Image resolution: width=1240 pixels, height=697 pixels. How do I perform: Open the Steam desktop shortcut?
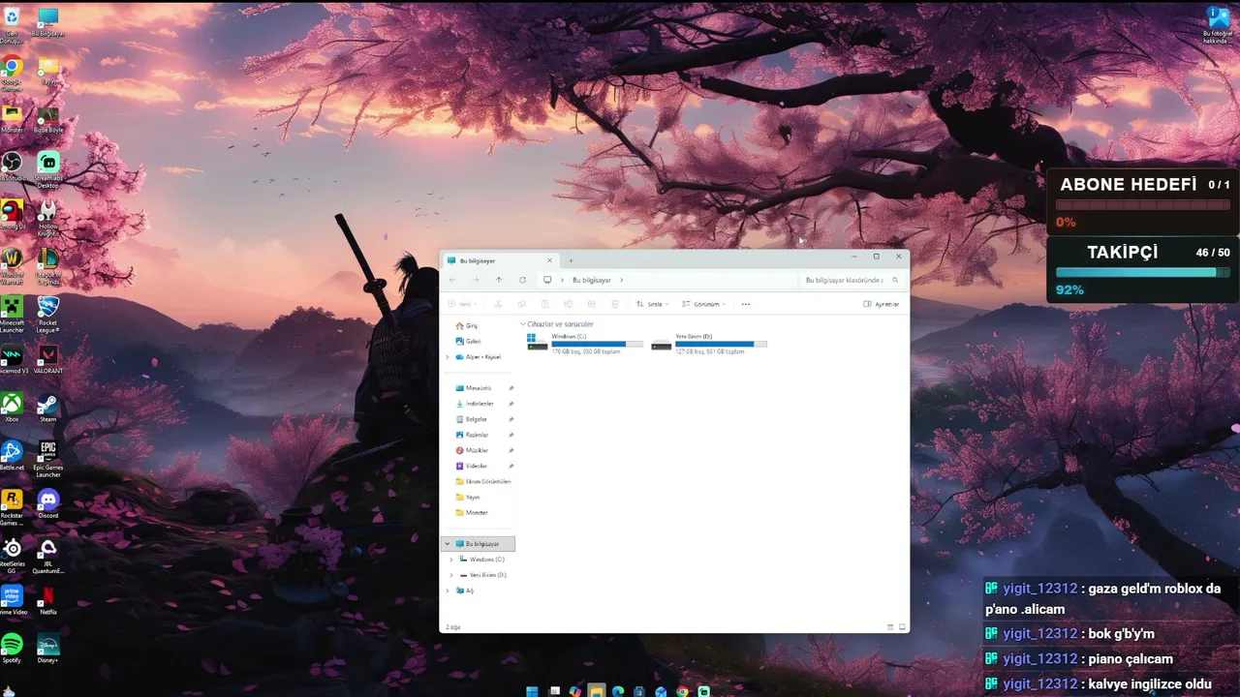47,408
